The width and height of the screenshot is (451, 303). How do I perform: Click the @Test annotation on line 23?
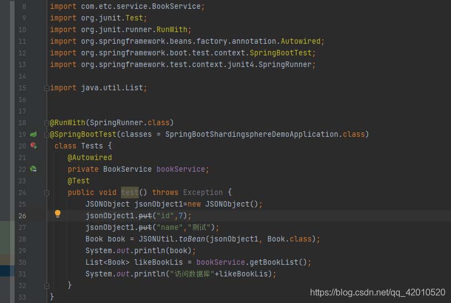pyautogui.click(x=79, y=181)
